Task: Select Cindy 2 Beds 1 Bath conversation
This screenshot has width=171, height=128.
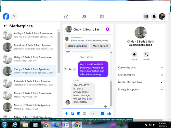Action: [29, 71]
